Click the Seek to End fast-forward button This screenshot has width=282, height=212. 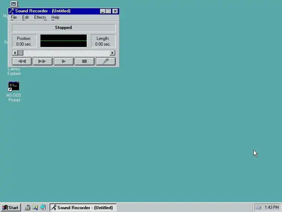point(43,61)
